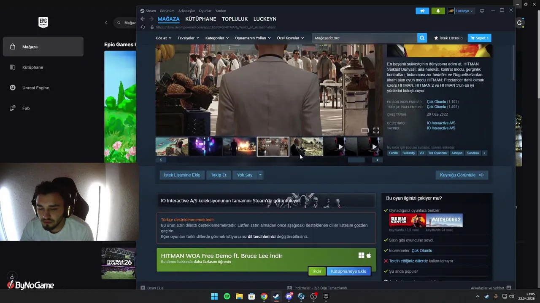
Task: Toggle theater mode on screenshot viewer
Action: tap(365, 130)
